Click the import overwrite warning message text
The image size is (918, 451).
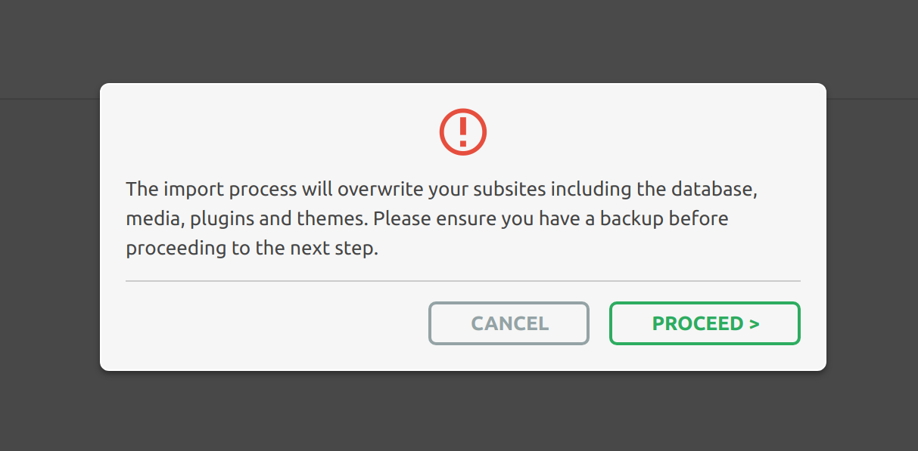click(x=441, y=218)
